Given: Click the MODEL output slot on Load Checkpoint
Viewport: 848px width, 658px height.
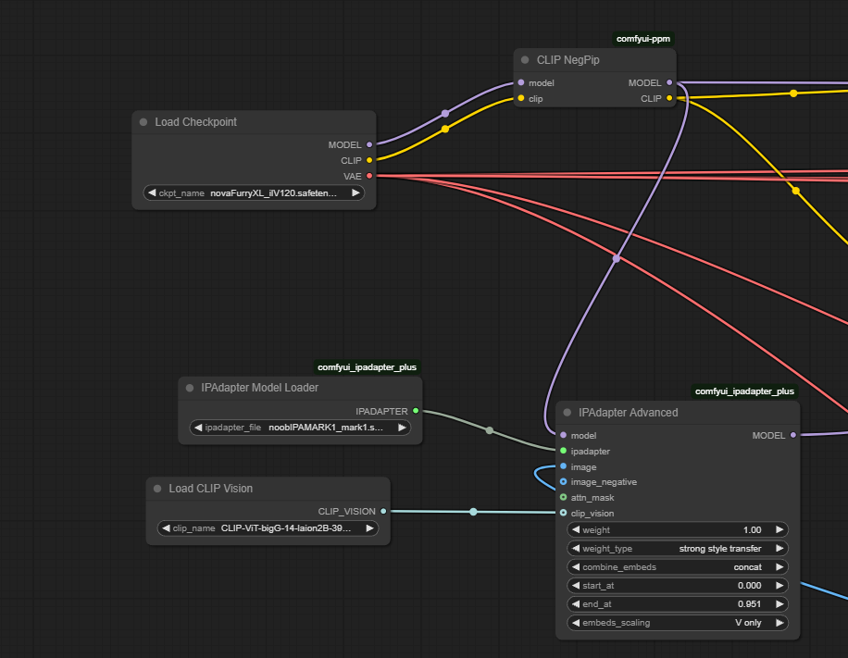Looking at the screenshot, I should tap(369, 144).
